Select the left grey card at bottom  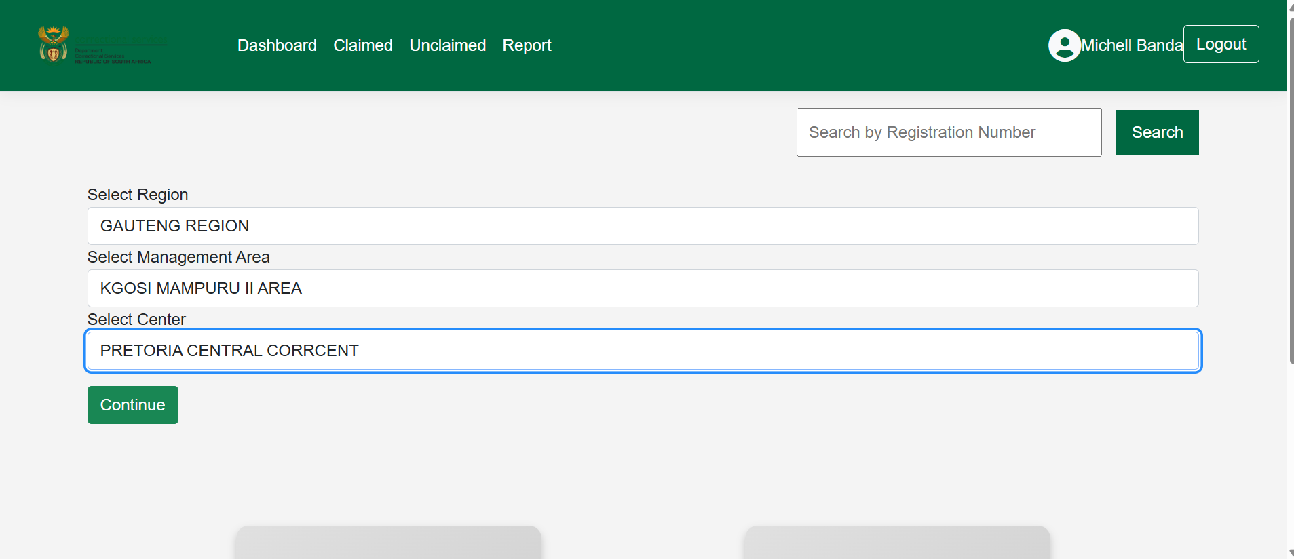(x=388, y=543)
